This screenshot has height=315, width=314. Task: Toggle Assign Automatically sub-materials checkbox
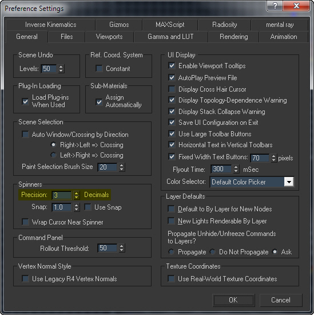(x=99, y=101)
